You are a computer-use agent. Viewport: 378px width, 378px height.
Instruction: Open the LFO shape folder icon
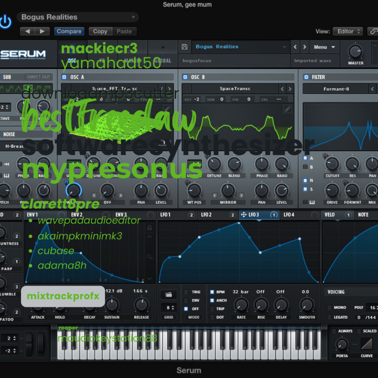[168, 295]
